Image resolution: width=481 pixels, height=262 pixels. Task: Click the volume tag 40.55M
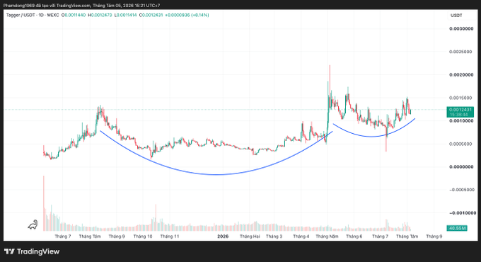point(457,228)
